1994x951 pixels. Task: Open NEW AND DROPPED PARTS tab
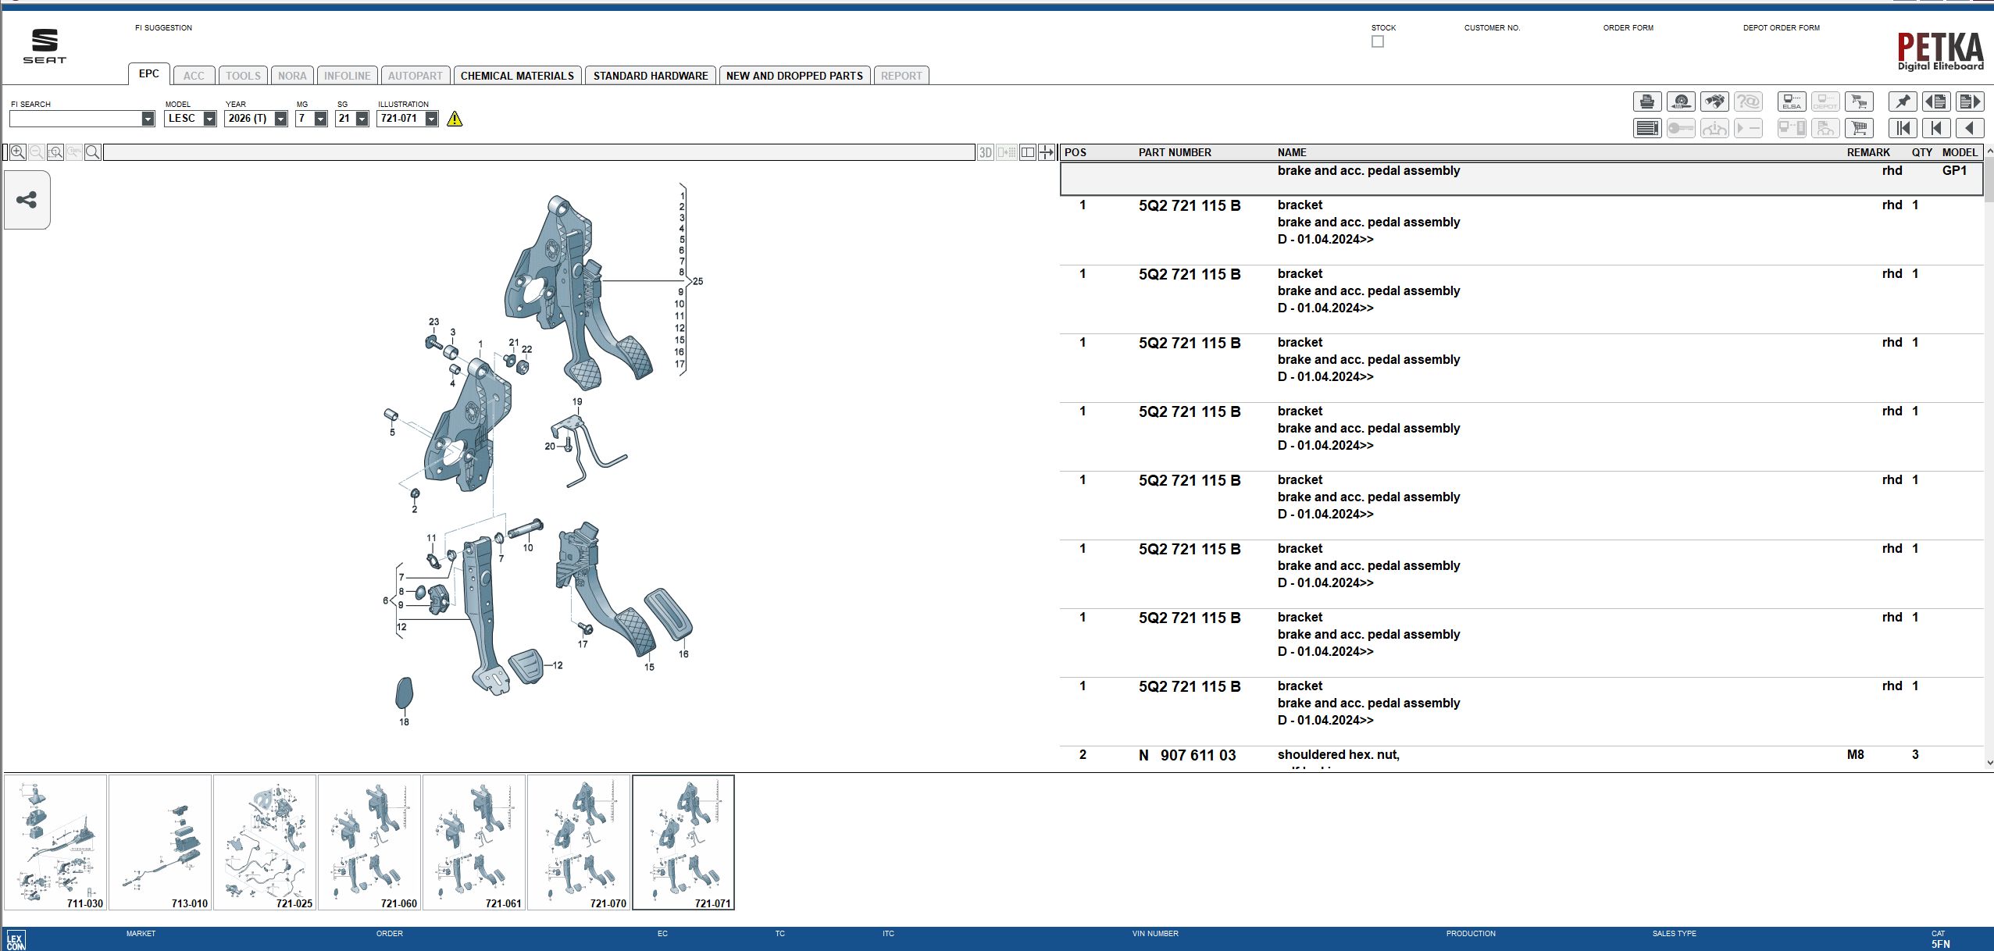click(x=794, y=76)
